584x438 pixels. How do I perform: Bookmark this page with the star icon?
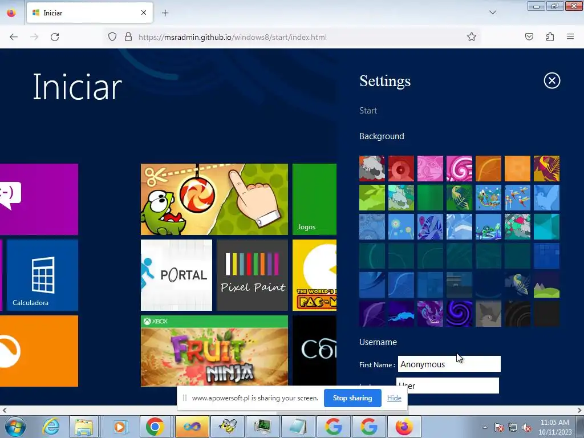[x=472, y=37]
